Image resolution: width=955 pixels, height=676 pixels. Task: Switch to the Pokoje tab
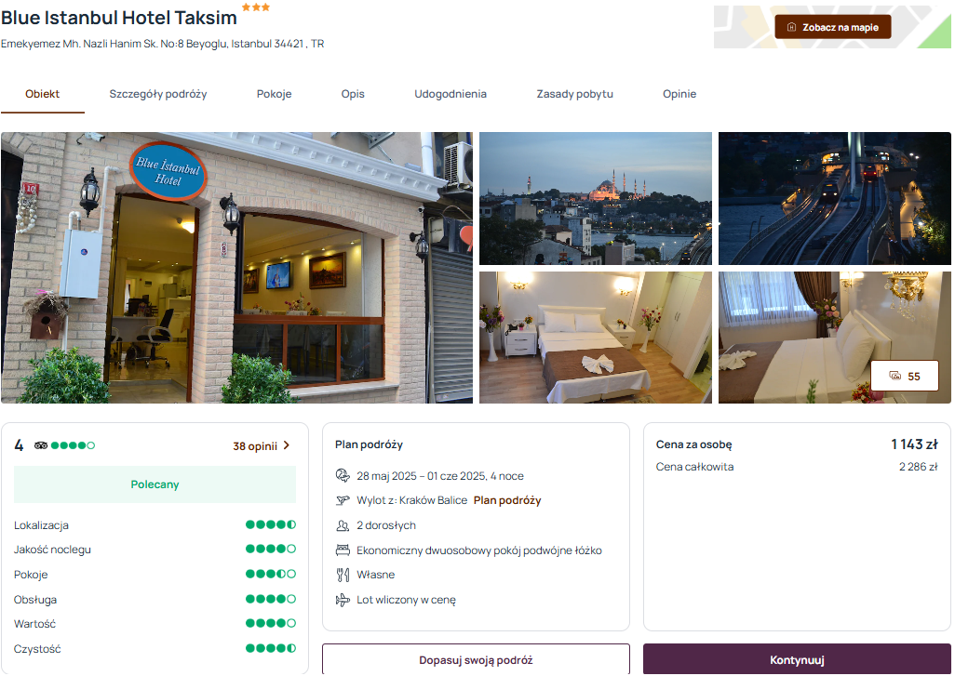click(x=274, y=94)
